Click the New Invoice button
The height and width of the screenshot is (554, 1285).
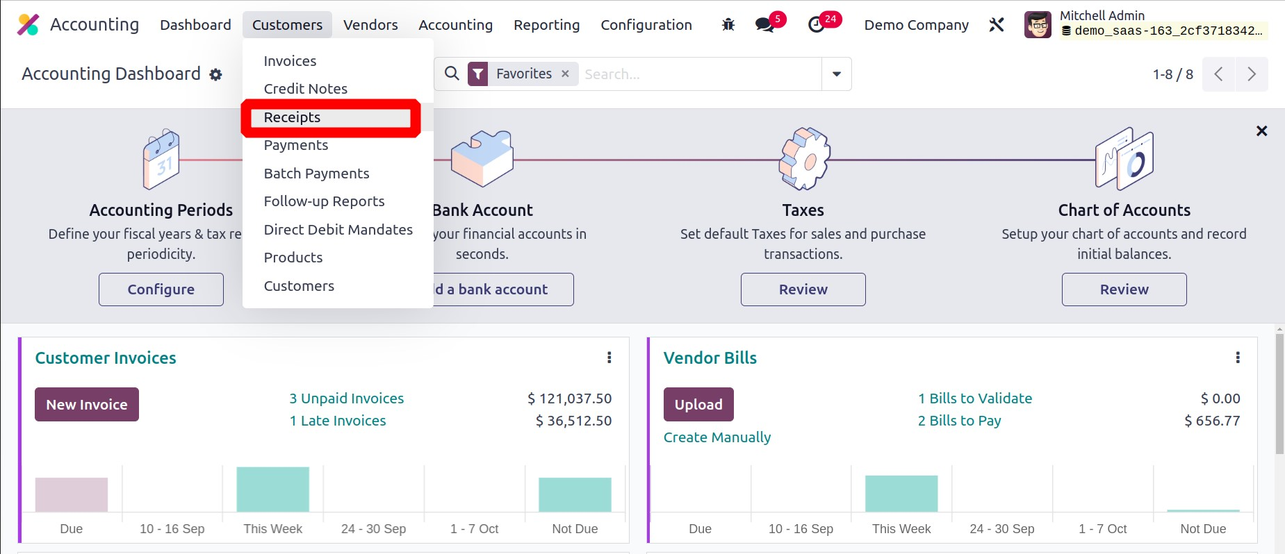click(87, 405)
